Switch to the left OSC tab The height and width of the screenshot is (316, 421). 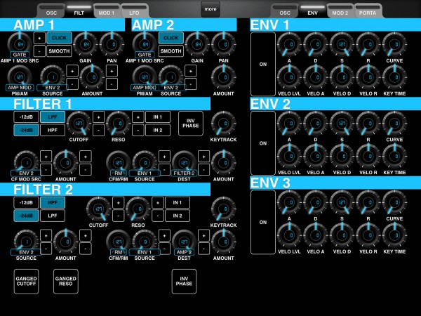pyautogui.click(x=51, y=11)
